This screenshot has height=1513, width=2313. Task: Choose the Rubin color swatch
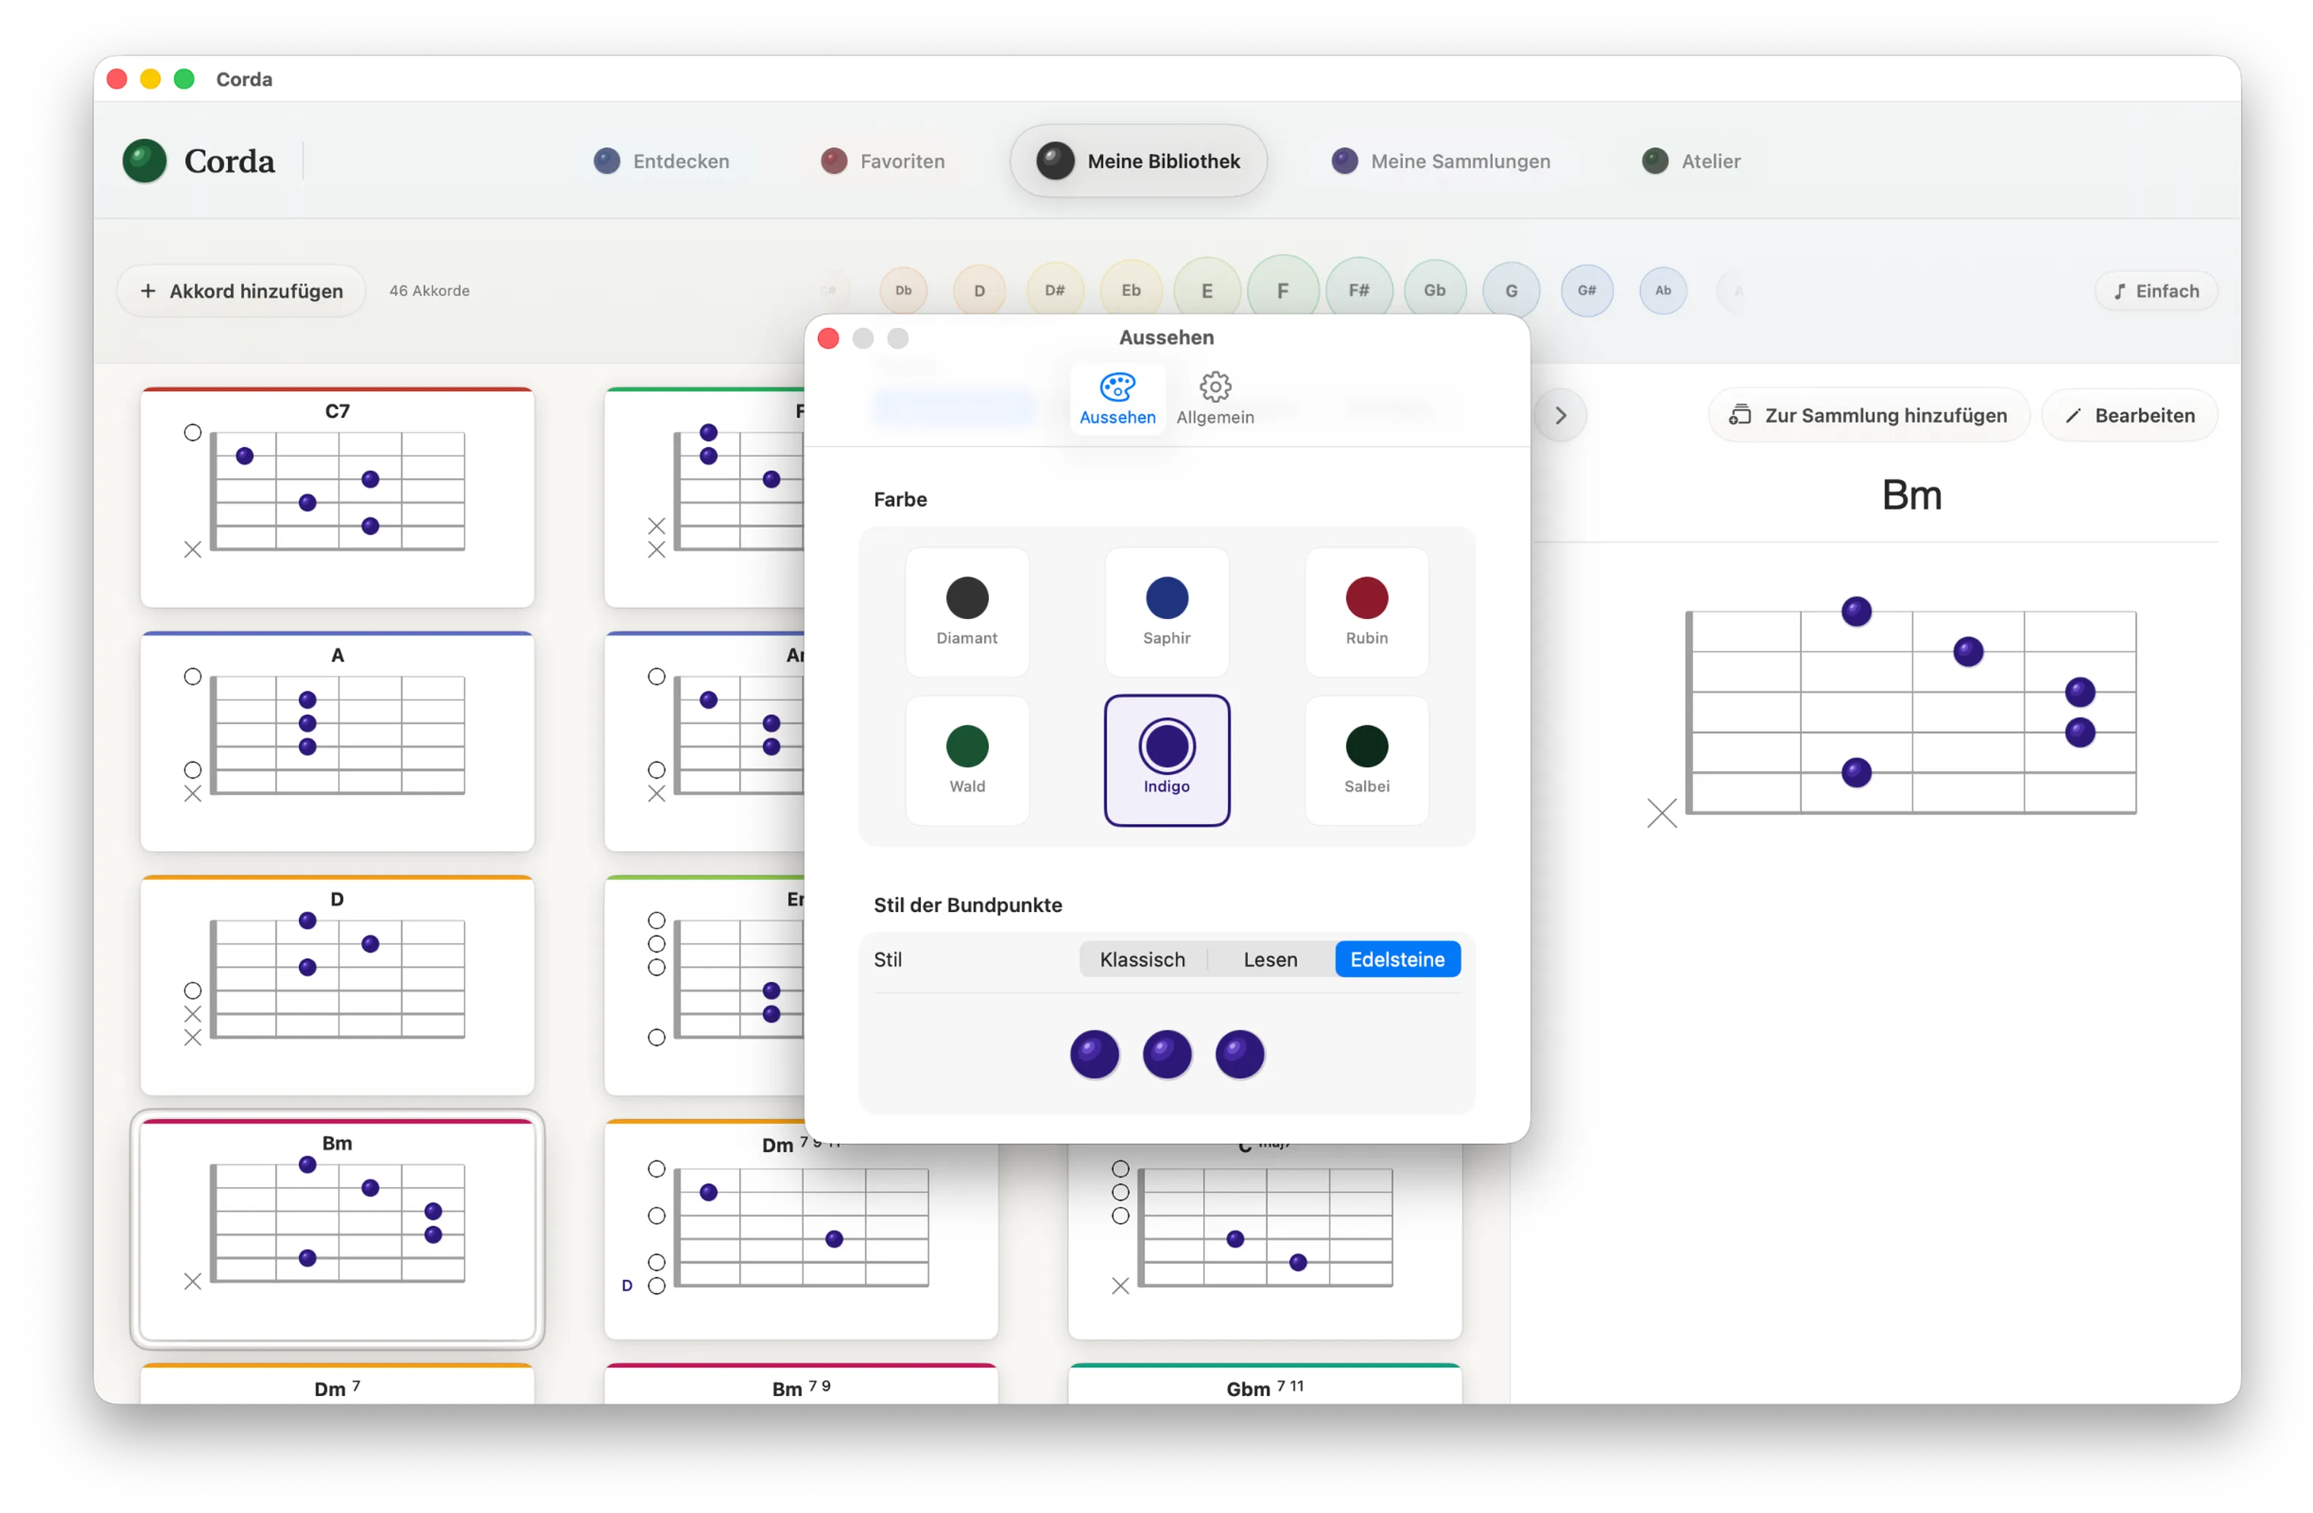pyautogui.click(x=1366, y=613)
